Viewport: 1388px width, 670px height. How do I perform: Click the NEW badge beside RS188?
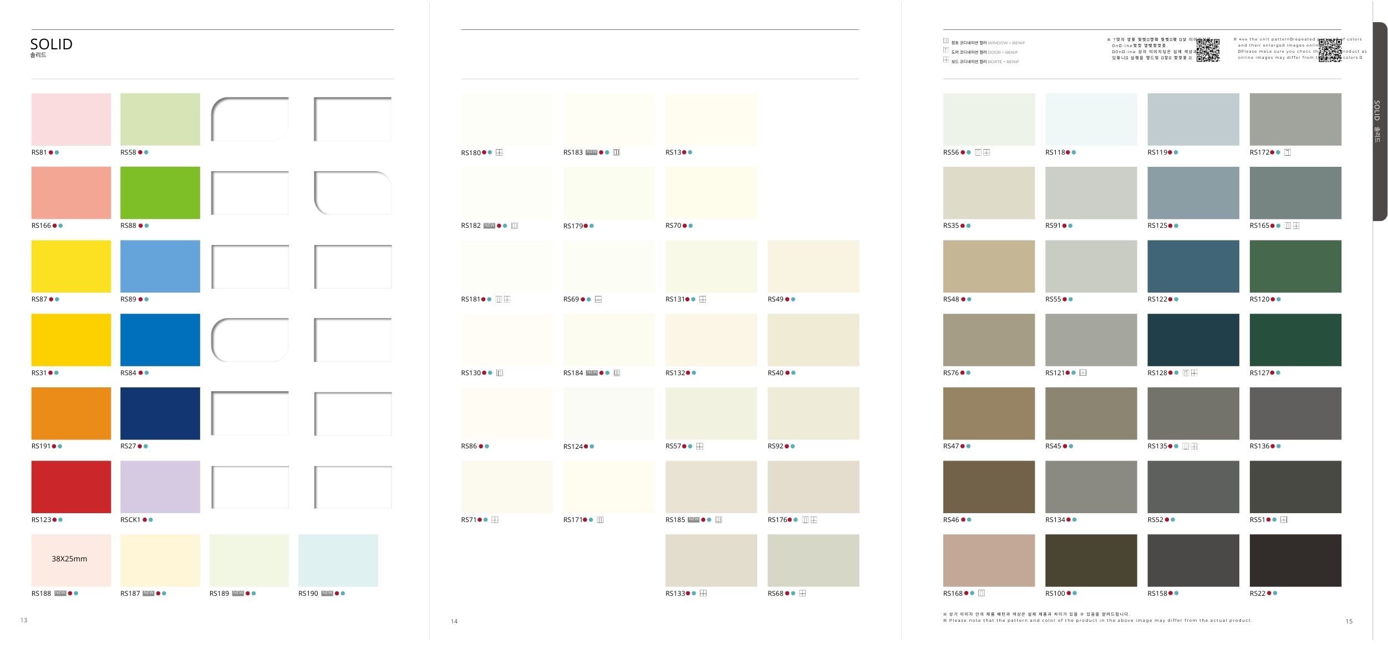(60, 594)
